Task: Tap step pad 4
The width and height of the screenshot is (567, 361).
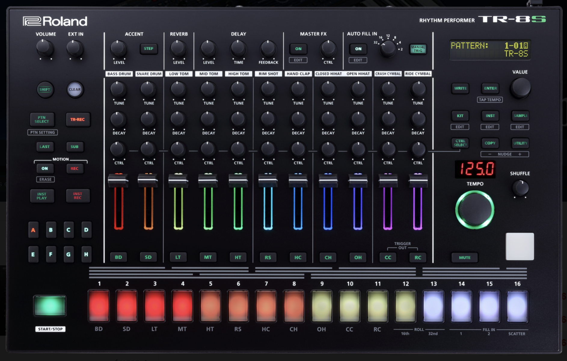Action: click(182, 306)
